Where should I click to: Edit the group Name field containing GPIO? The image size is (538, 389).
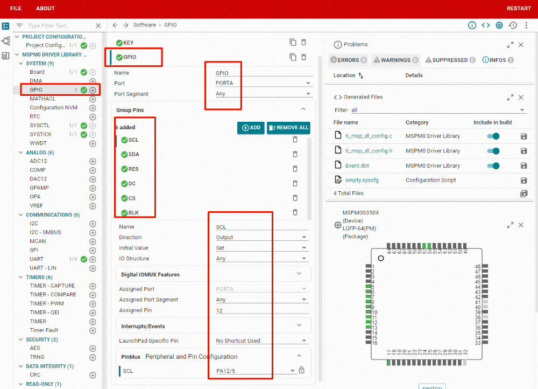point(264,73)
